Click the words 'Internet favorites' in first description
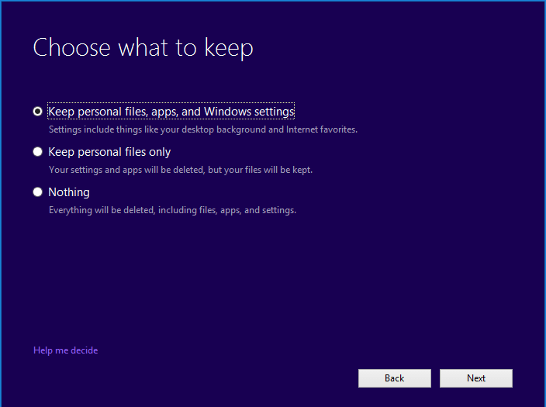The image size is (546, 407). [321, 129]
